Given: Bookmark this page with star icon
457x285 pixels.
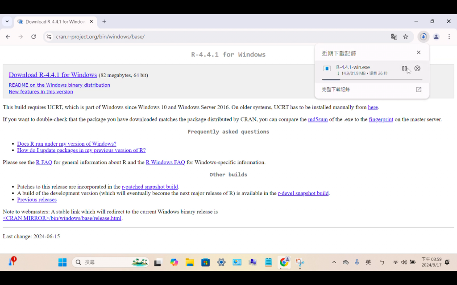Looking at the screenshot, I should 406,37.
